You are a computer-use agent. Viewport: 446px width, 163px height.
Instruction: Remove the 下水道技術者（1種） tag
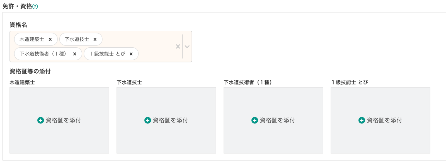point(75,54)
